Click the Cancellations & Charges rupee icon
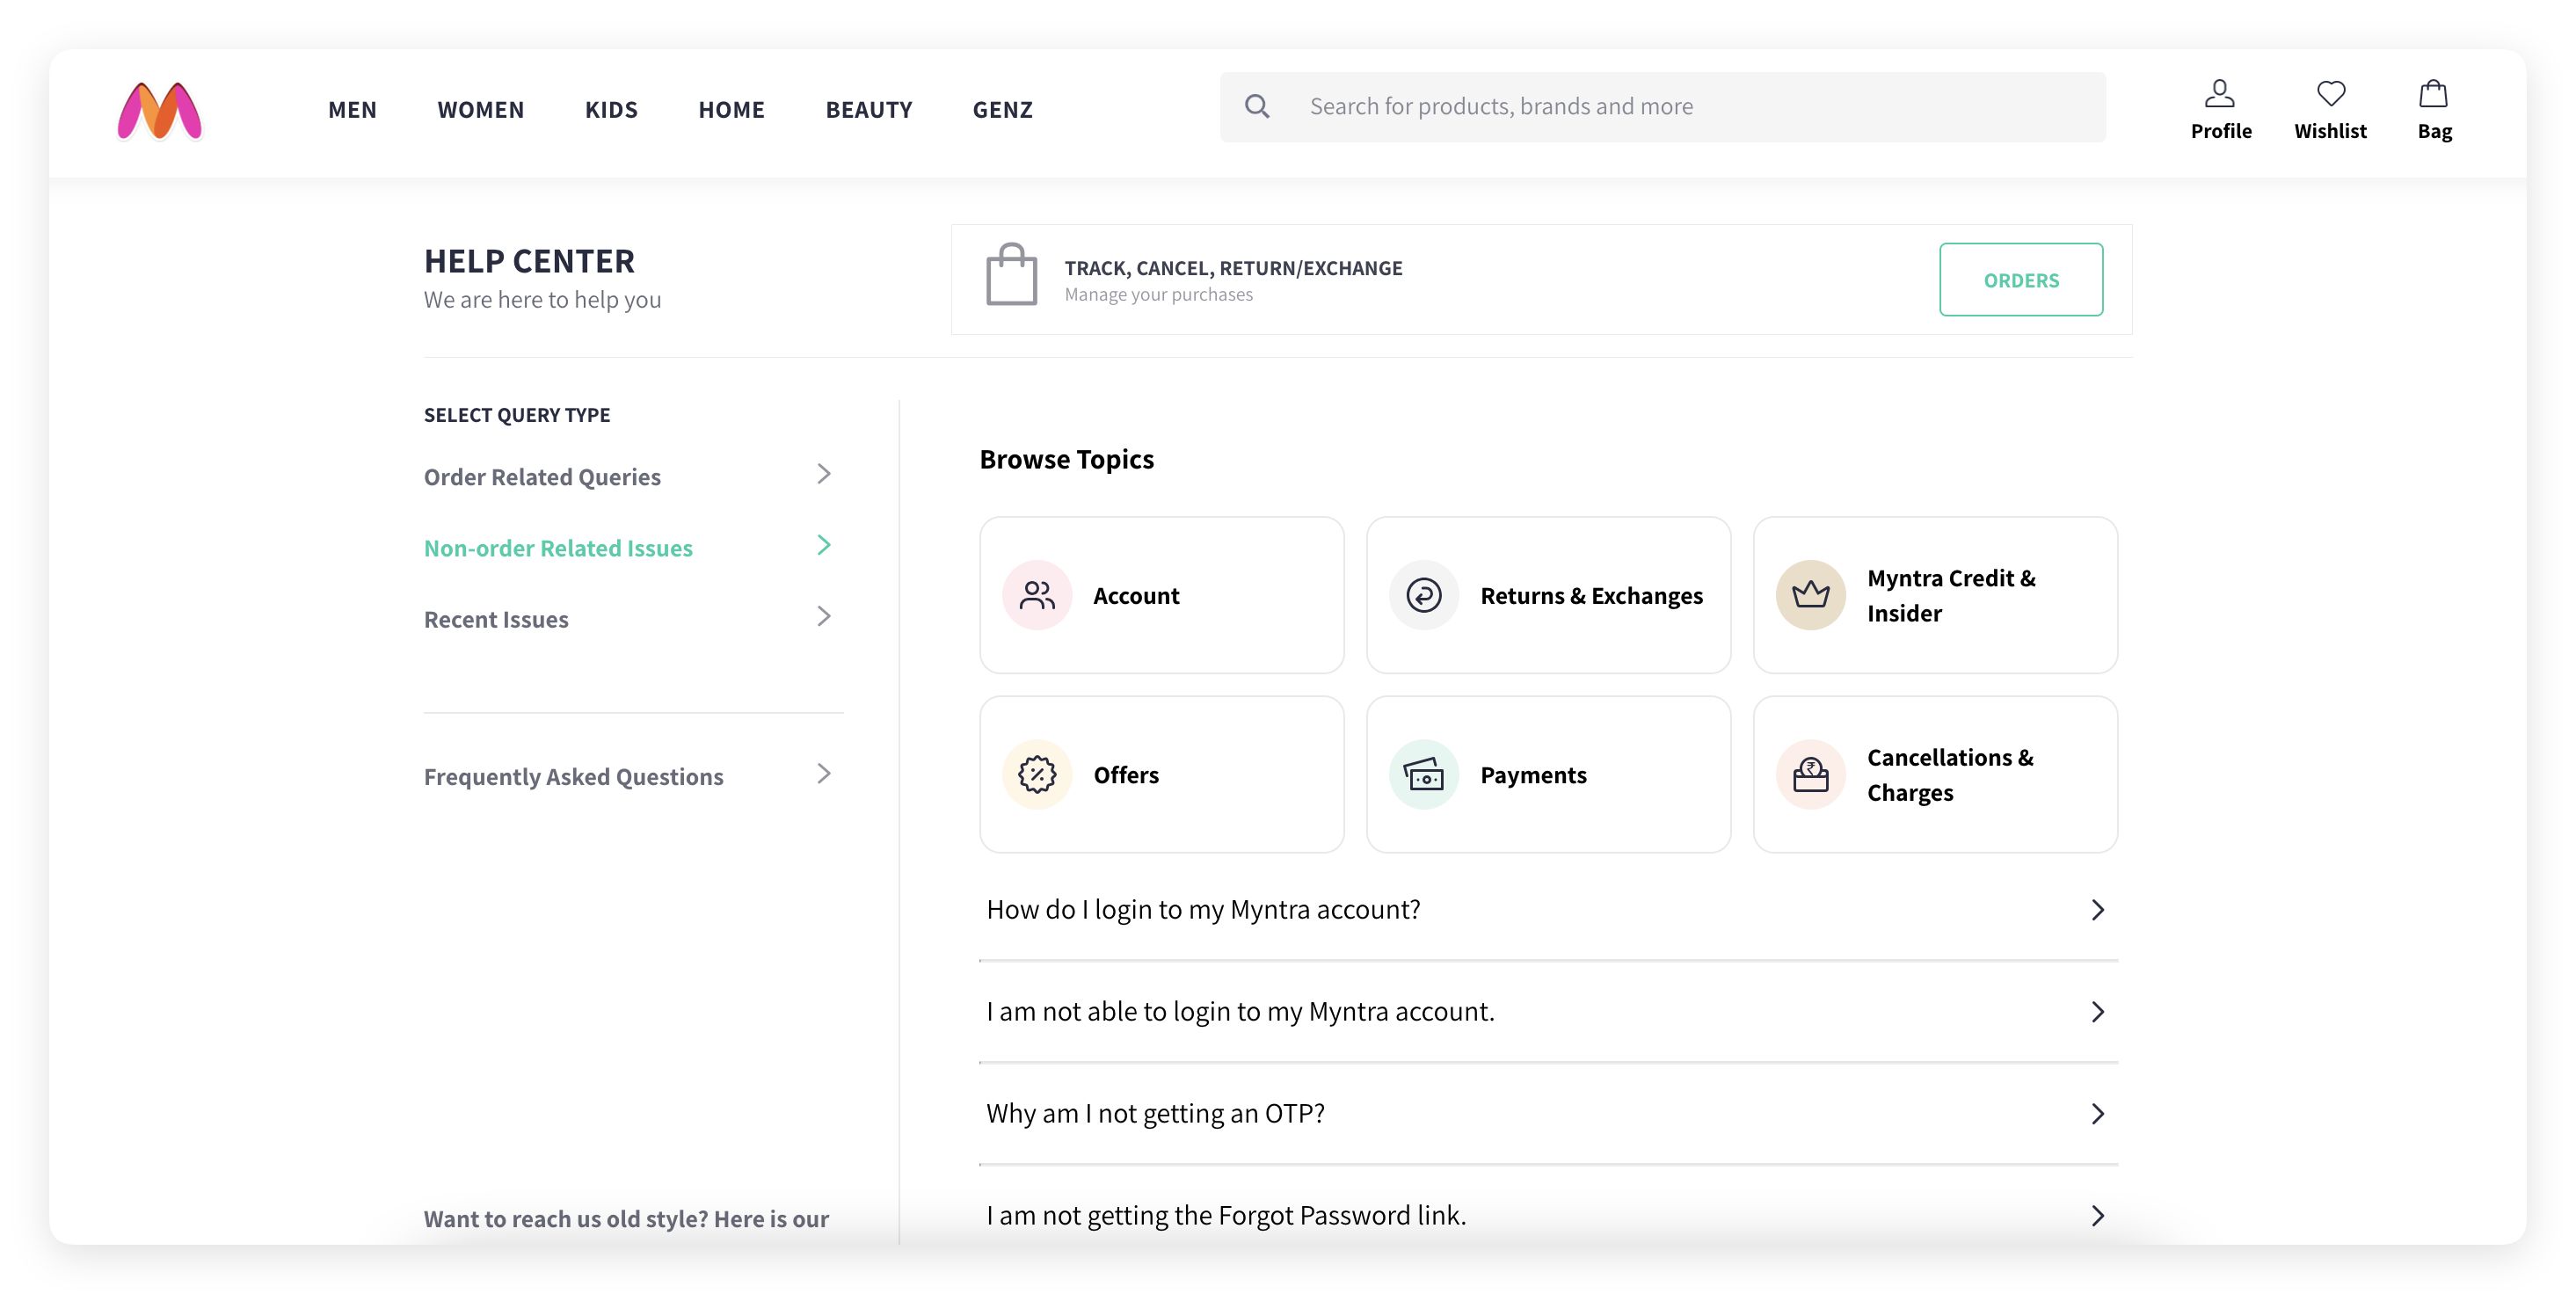 tap(1810, 774)
